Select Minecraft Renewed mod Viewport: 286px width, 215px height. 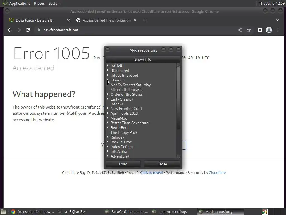(x=127, y=90)
